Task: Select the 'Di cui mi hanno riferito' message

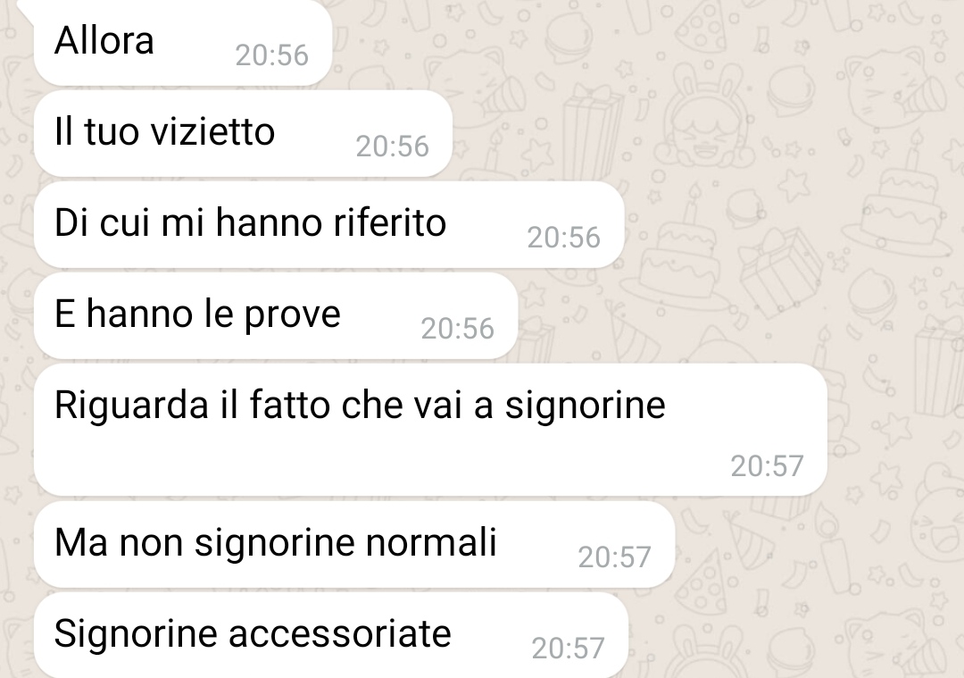Action: point(328,224)
